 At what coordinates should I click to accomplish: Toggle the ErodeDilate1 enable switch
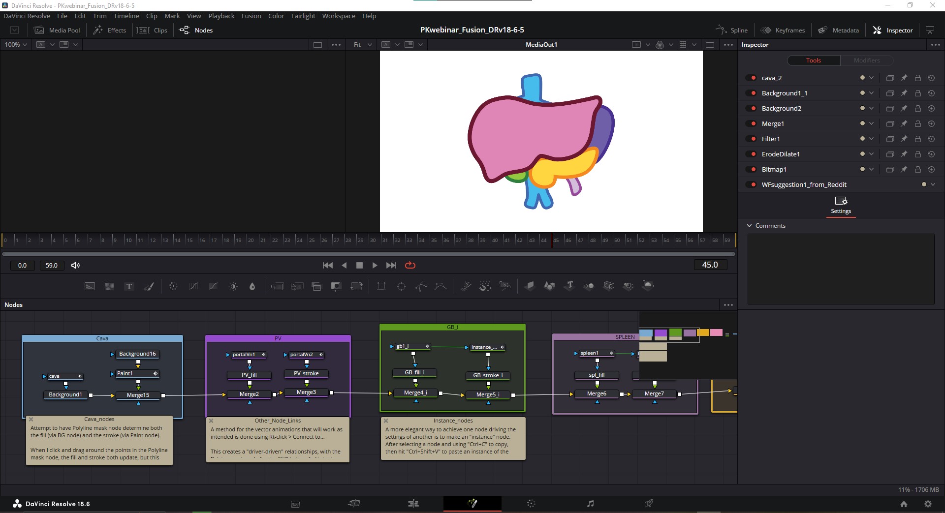(x=751, y=154)
